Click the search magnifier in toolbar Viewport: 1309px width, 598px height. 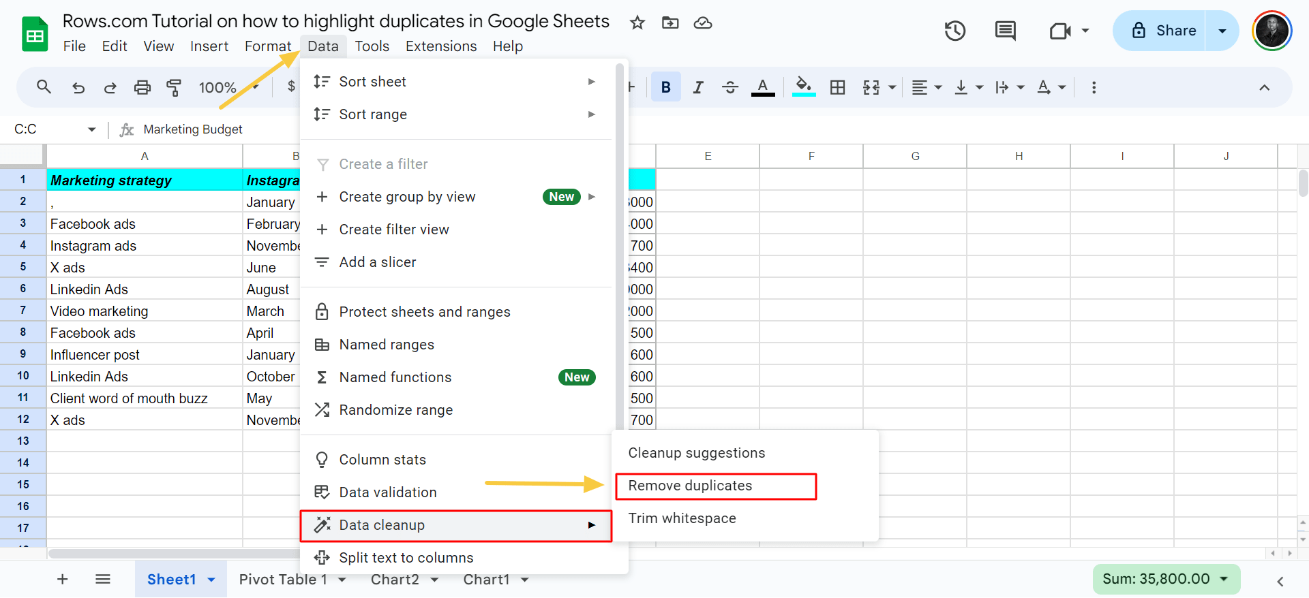click(x=44, y=87)
